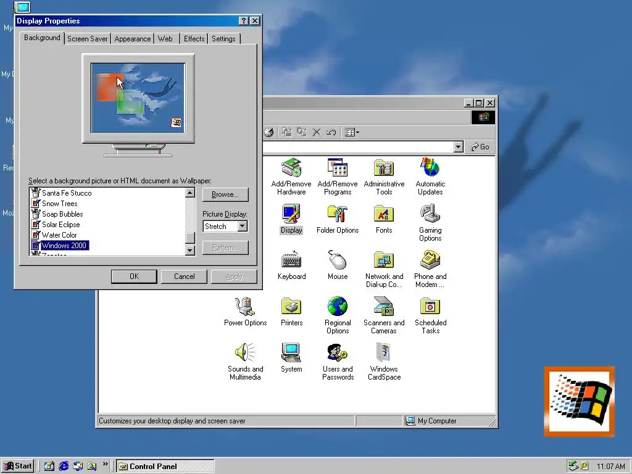Select the Background tab
The height and width of the screenshot is (474, 632).
42,38
